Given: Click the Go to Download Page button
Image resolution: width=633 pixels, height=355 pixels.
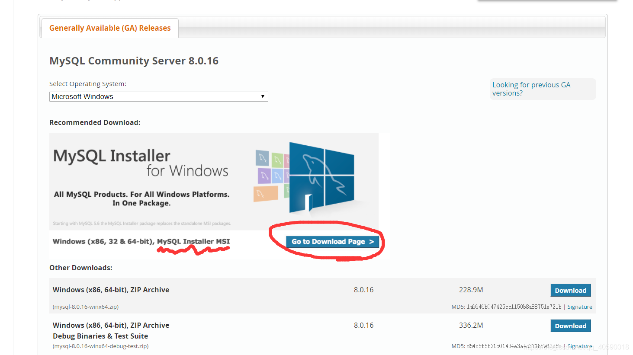Looking at the screenshot, I should pos(332,242).
